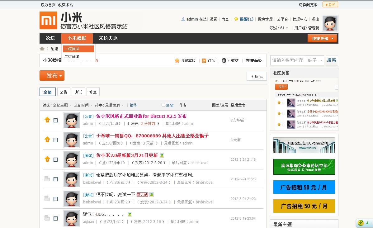373x228 pixels.
Task: Click the pinned arrow icon for 仿小米风格正式商业版 thread
Action: tap(47, 120)
